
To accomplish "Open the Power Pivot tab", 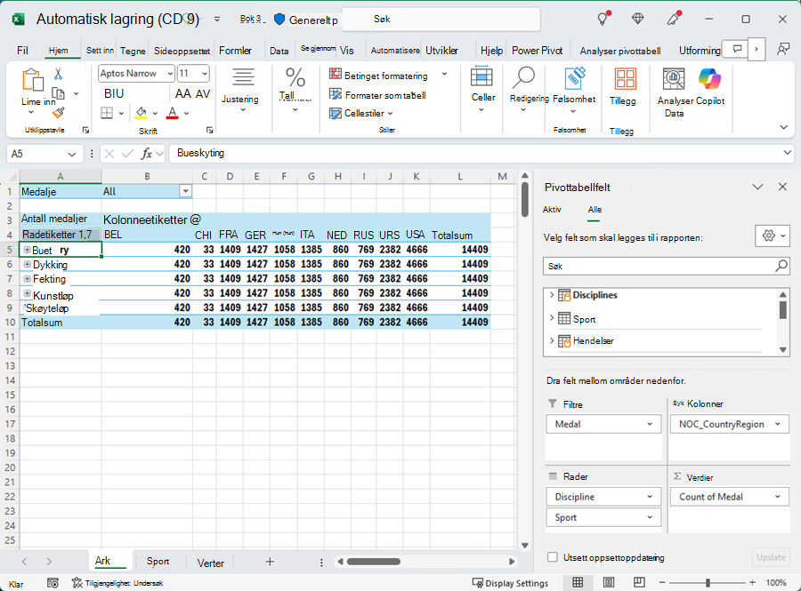I will pos(537,50).
